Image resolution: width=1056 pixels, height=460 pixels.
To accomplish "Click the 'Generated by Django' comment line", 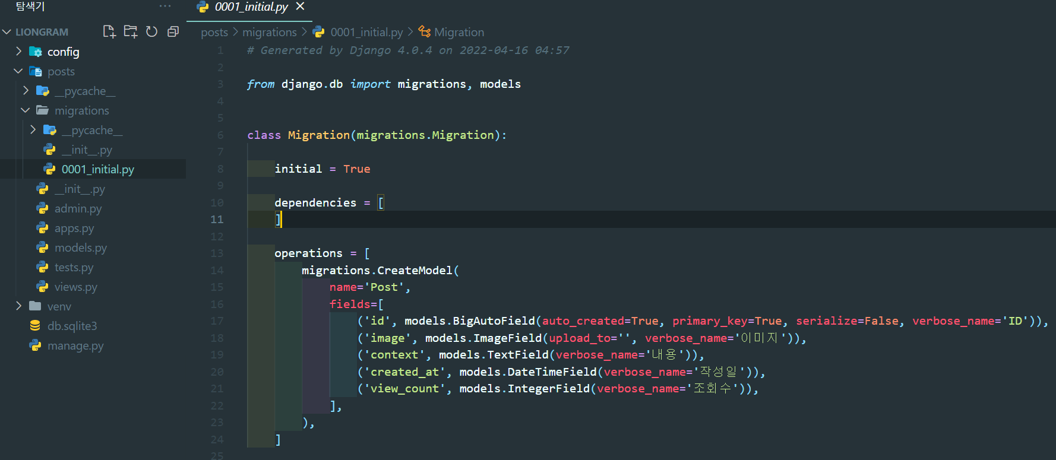I will (x=408, y=50).
